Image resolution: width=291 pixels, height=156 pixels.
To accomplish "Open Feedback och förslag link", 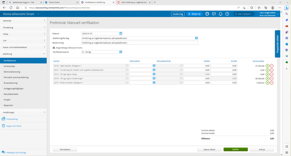I will pos(16,153).
